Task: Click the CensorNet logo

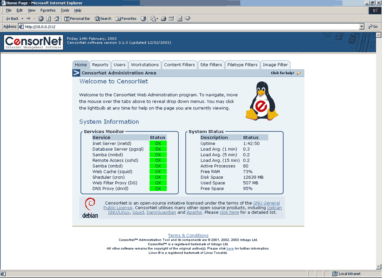Action: coord(33,42)
